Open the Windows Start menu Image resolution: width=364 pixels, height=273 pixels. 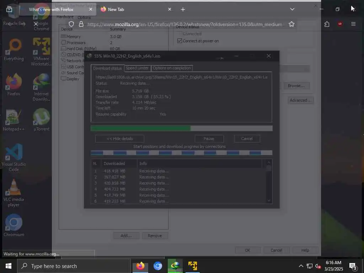click(x=9, y=266)
